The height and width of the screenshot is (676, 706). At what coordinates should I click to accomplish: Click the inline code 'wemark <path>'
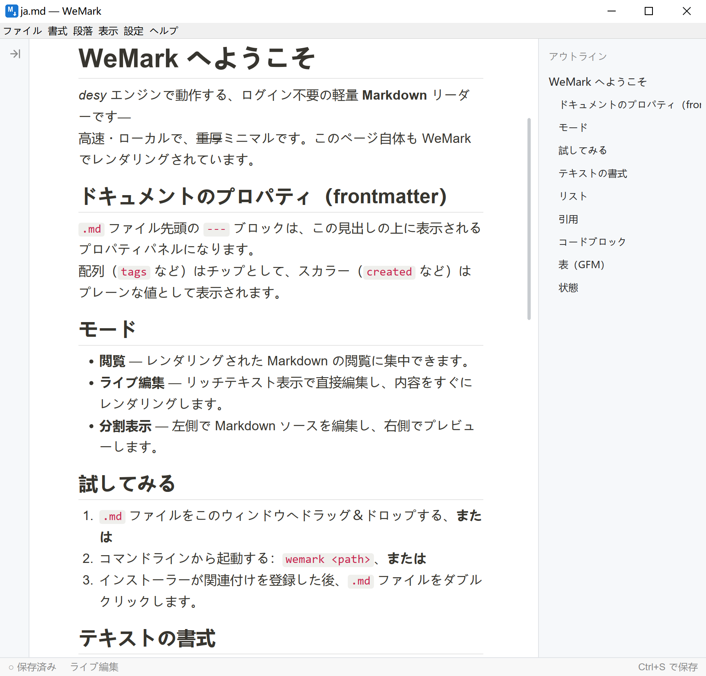point(328,559)
